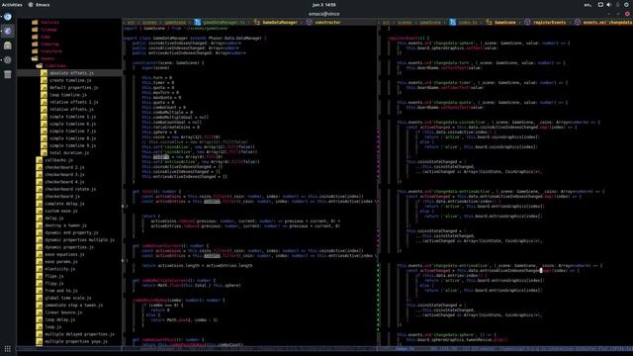Open destroy a tween.js
Screen dimensions: 633x356
tap(66, 225)
